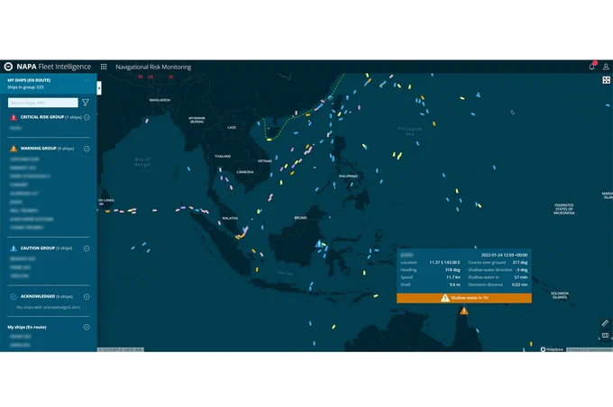This screenshot has width=613, height=407.
Task: Click the SRI LANKA map label
Action: coord(106,201)
